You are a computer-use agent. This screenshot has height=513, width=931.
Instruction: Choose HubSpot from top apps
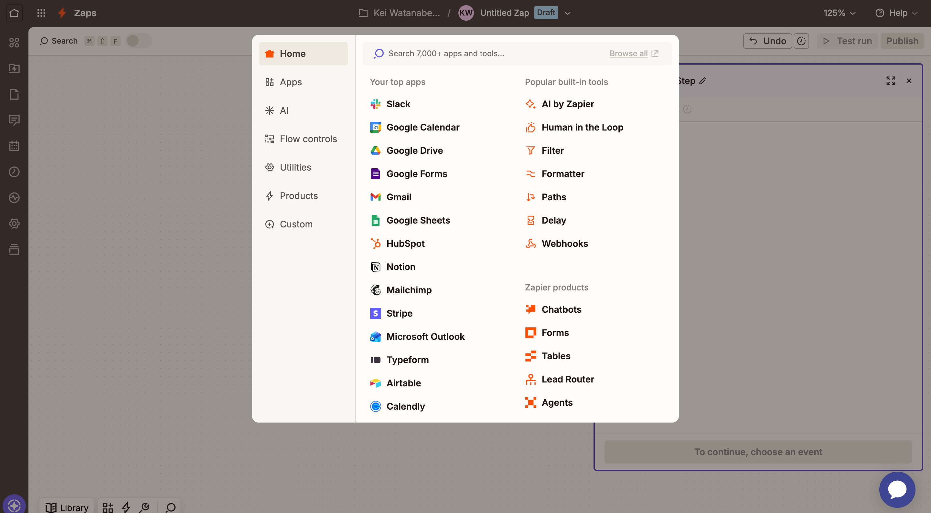point(405,244)
